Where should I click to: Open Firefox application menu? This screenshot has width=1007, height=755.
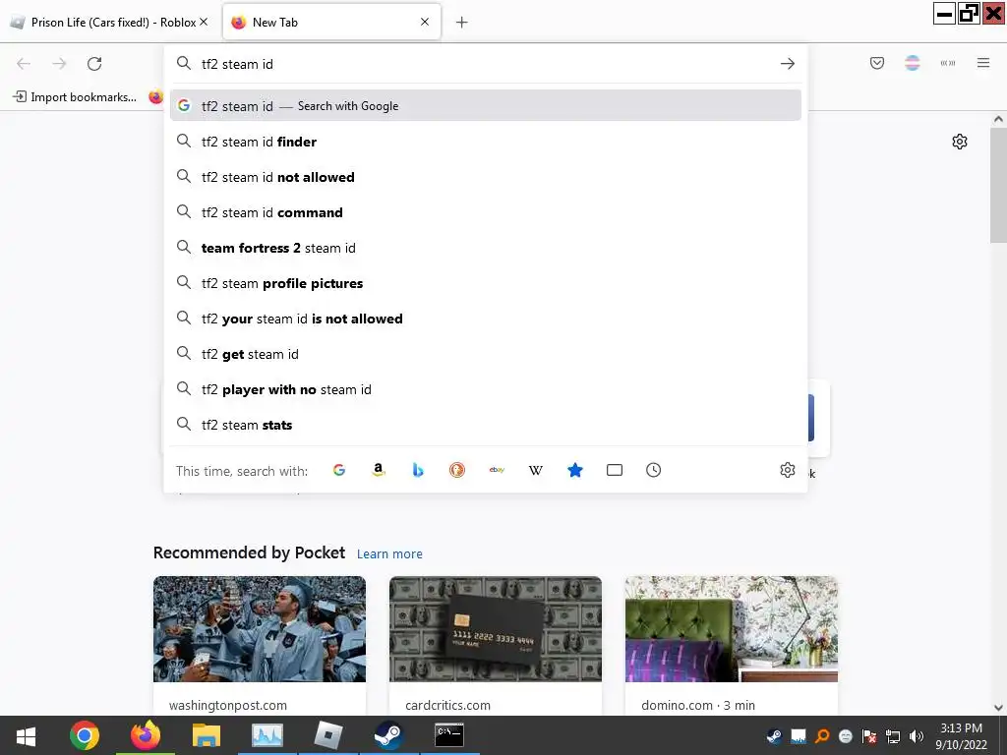tap(982, 63)
